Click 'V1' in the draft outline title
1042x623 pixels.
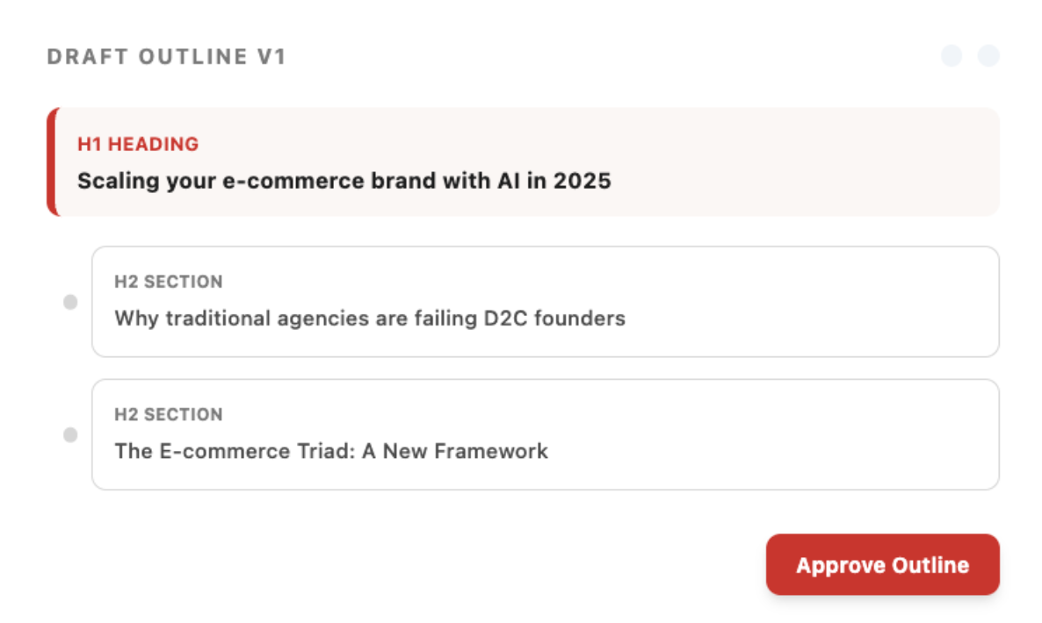click(271, 57)
